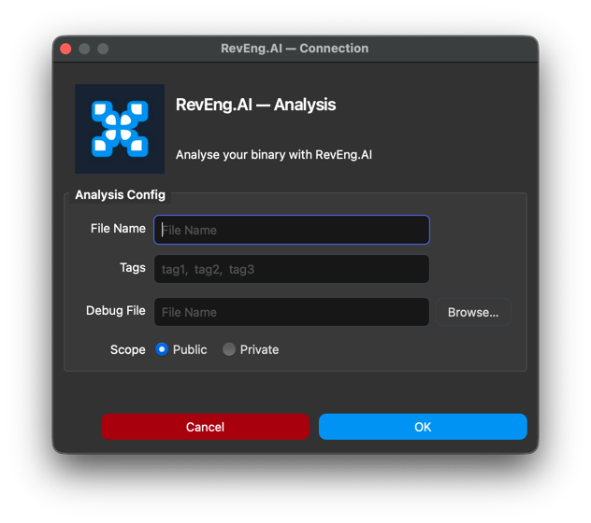The width and height of the screenshot is (591, 523).
Task: Click the Tags input field
Action: pyautogui.click(x=292, y=269)
